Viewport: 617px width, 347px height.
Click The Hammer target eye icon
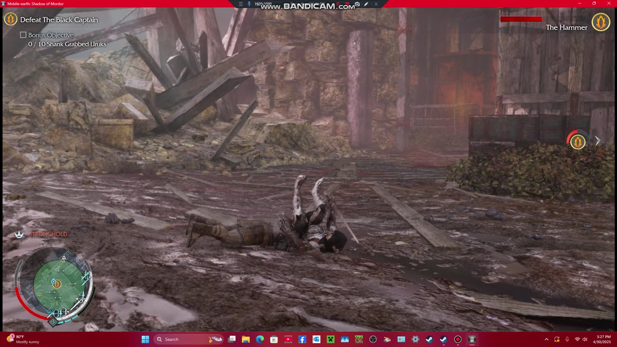tap(601, 22)
